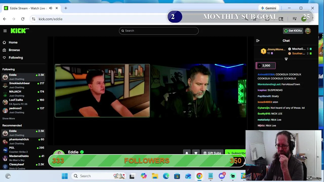This screenshot has height=182, width=324.
Task: Mute the Eddie Stream browser tab
Action: (x=51, y=8)
